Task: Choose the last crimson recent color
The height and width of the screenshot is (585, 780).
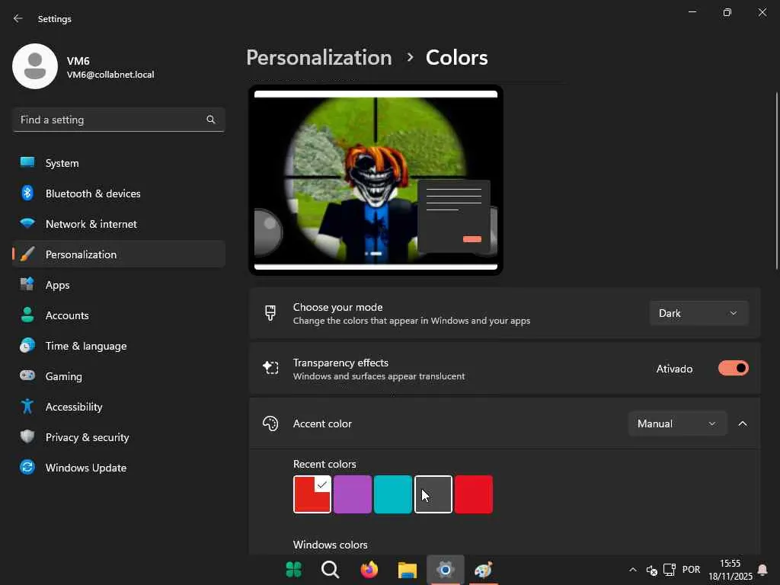Action: point(474,494)
